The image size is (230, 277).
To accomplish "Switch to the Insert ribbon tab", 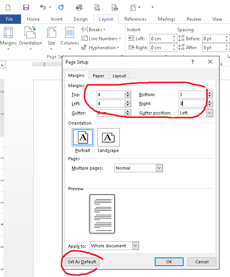I will pyautogui.click(x=57, y=19).
